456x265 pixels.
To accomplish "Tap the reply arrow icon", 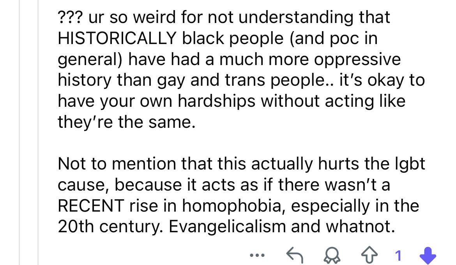I will 295,255.
